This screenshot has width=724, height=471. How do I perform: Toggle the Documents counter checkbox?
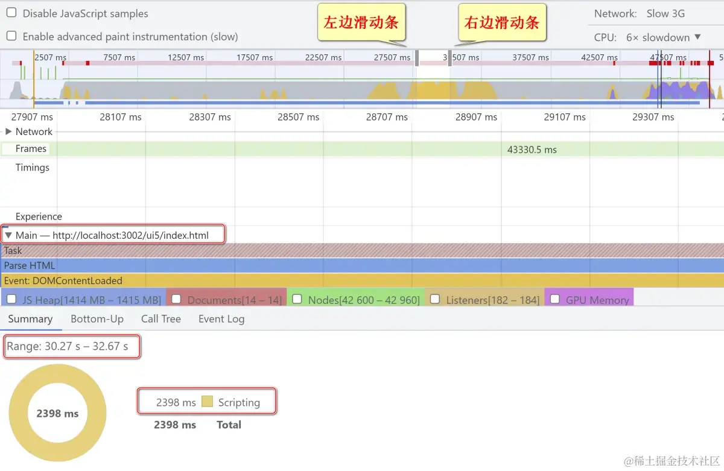176,299
